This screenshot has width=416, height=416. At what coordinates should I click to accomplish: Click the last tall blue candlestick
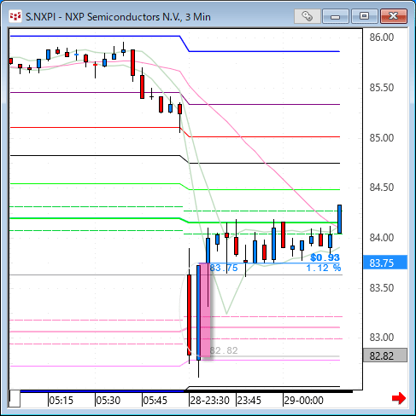339,219
